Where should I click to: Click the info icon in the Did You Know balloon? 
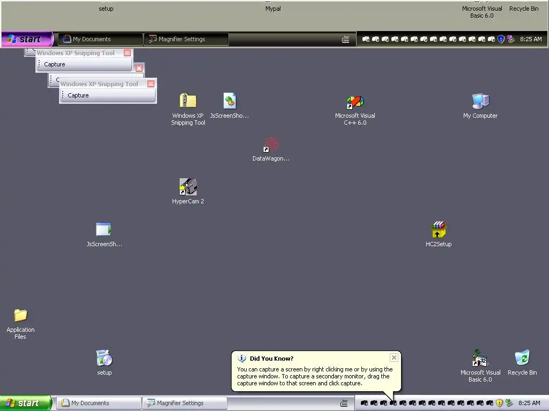tap(242, 358)
